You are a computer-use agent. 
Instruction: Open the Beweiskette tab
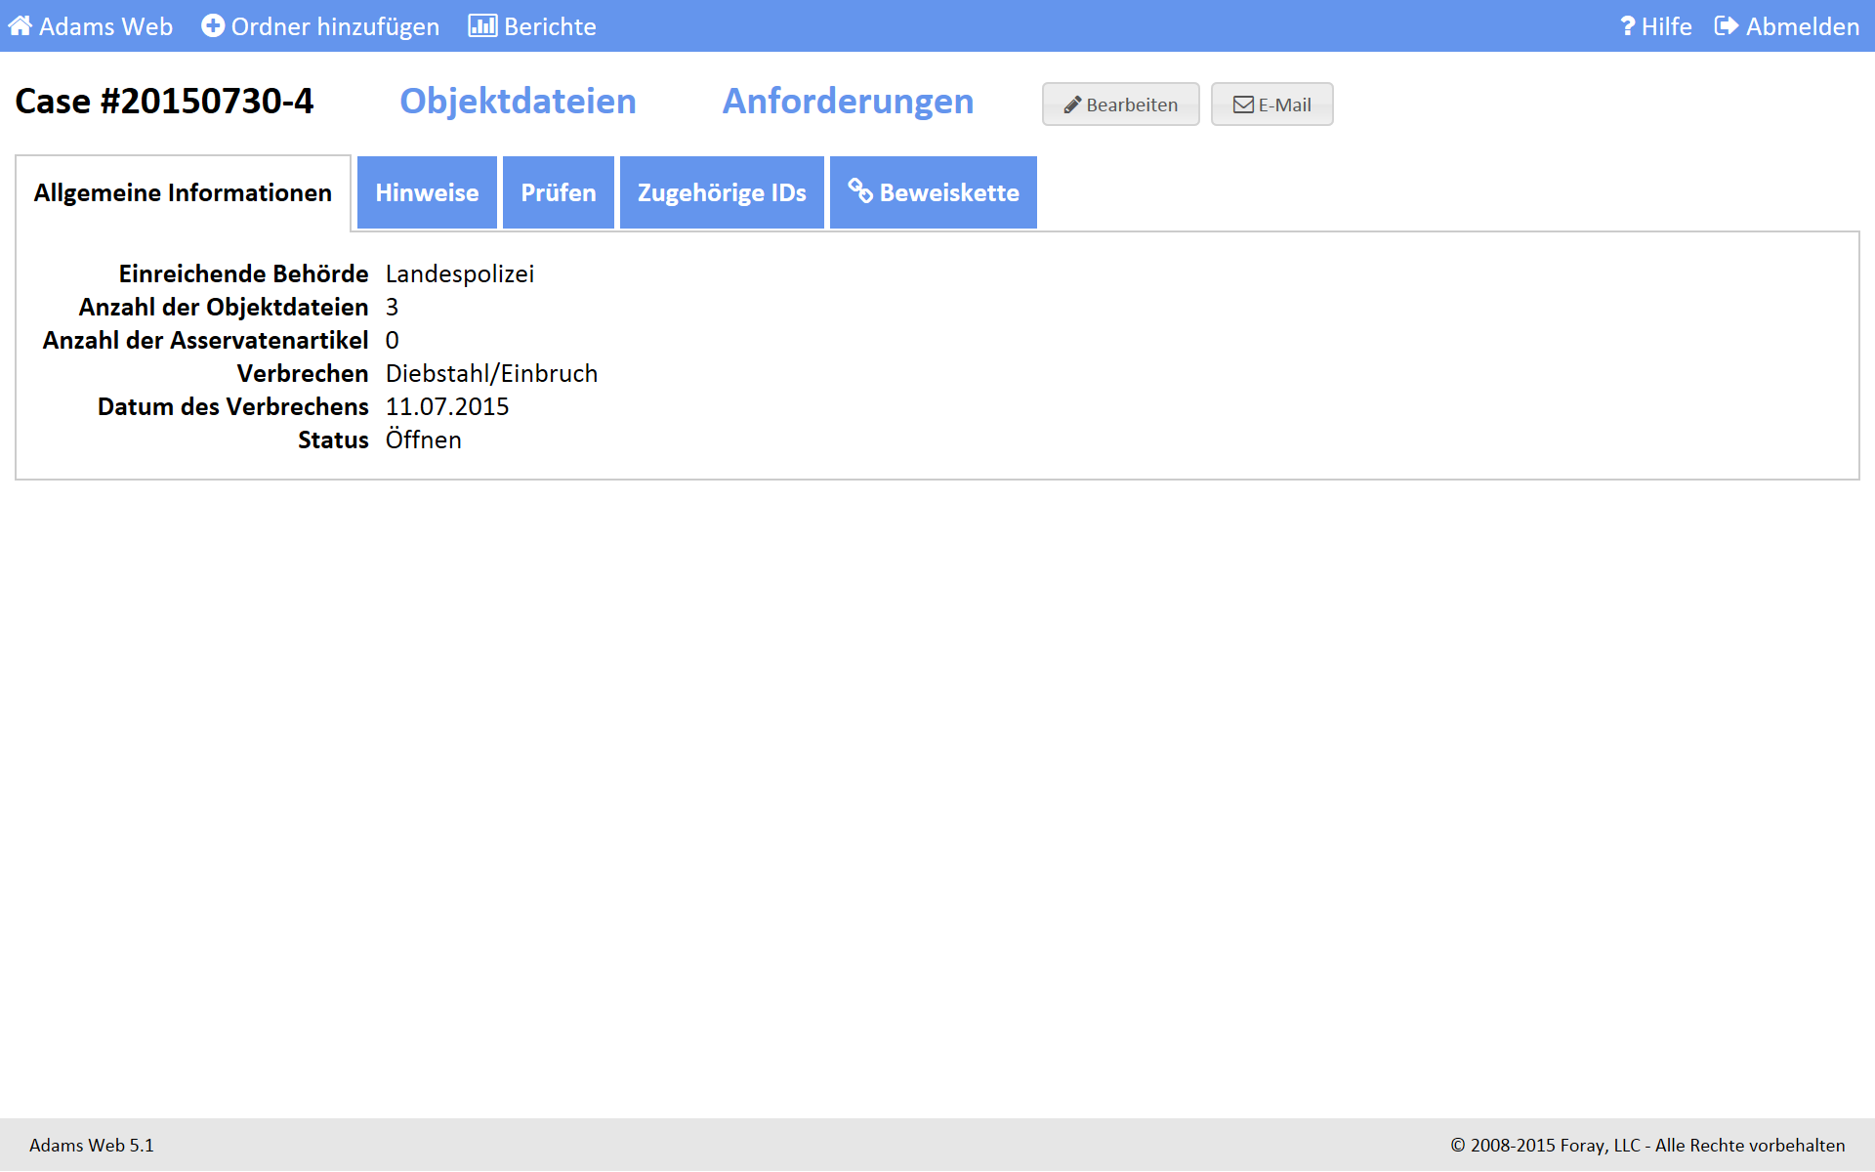948,193
